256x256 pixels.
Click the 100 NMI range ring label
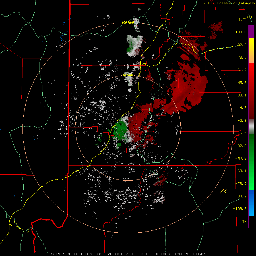pyautogui.click(x=128, y=22)
